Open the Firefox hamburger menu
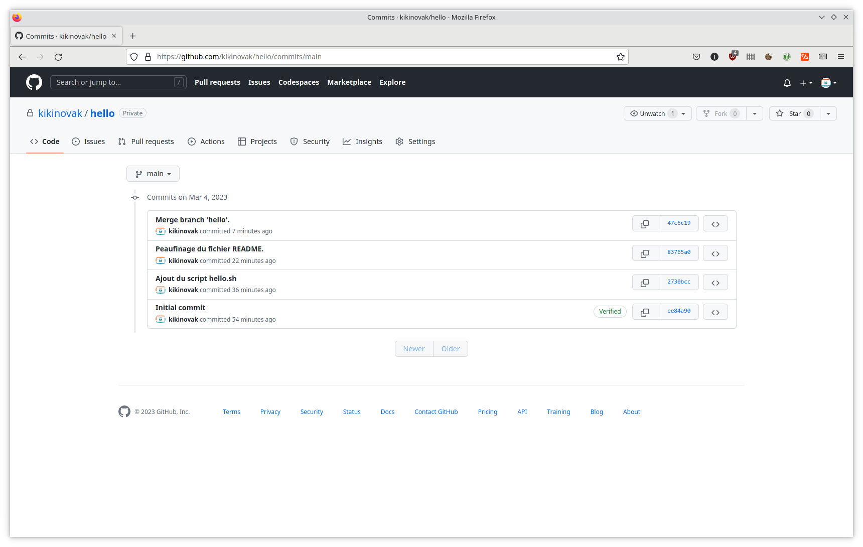The image size is (863, 547). click(841, 57)
